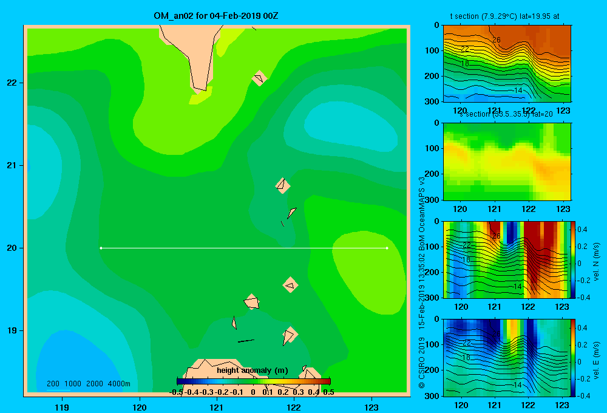The width and height of the screenshot is (607, 413).
Task: Click the "0.4" tick on vel. N scale
Action: coord(582,230)
